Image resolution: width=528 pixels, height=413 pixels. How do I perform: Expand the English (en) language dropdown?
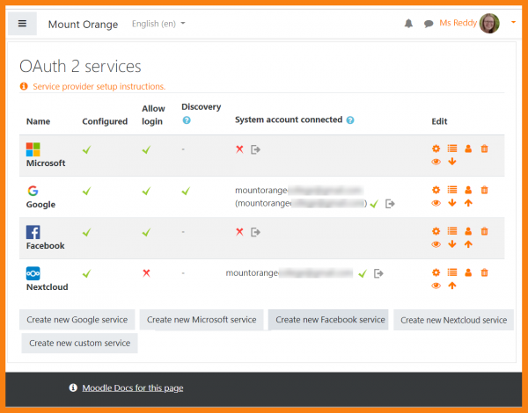[158, 24]
